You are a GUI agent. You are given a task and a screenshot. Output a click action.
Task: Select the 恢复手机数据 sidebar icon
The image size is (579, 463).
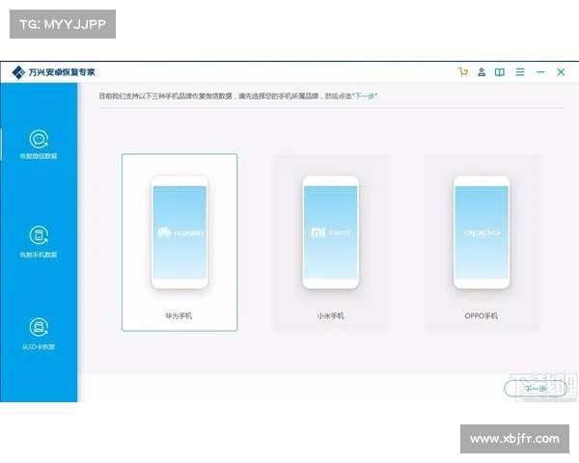click(39, 235)
